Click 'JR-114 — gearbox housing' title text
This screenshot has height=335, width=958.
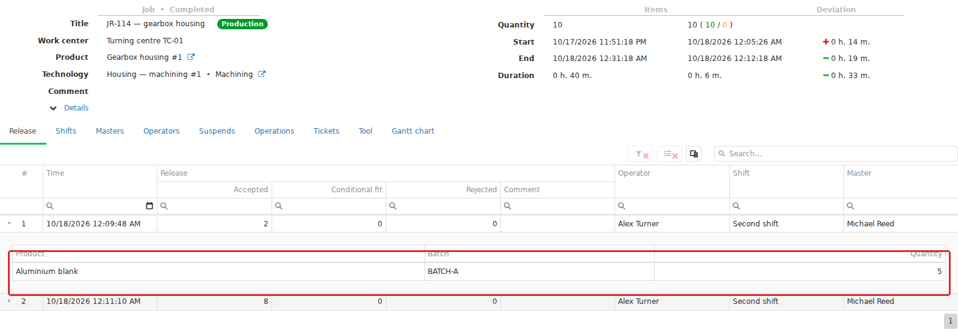pos(156,24)
